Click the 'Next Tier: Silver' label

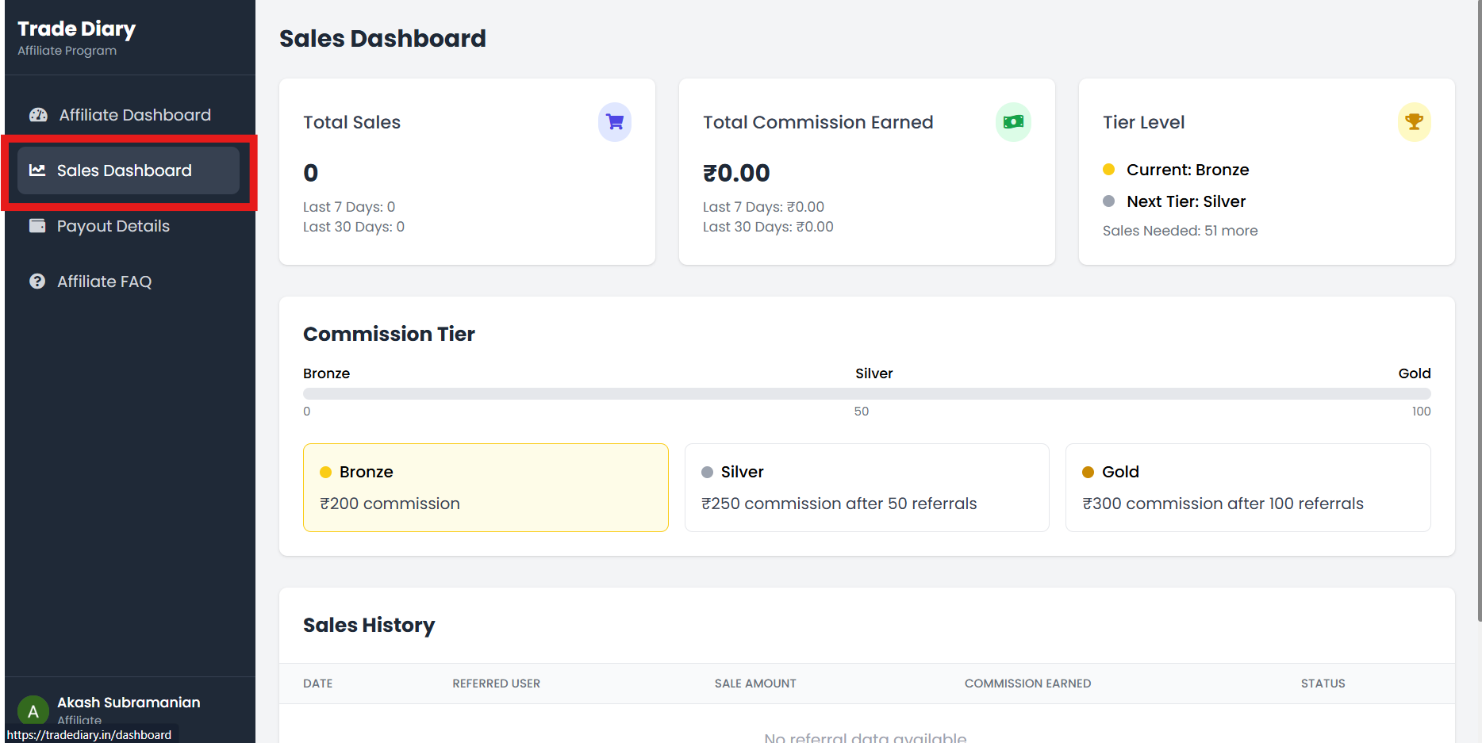1186,201
